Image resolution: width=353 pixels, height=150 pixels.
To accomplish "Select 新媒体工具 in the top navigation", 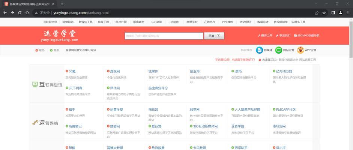I will click(86, 22).
